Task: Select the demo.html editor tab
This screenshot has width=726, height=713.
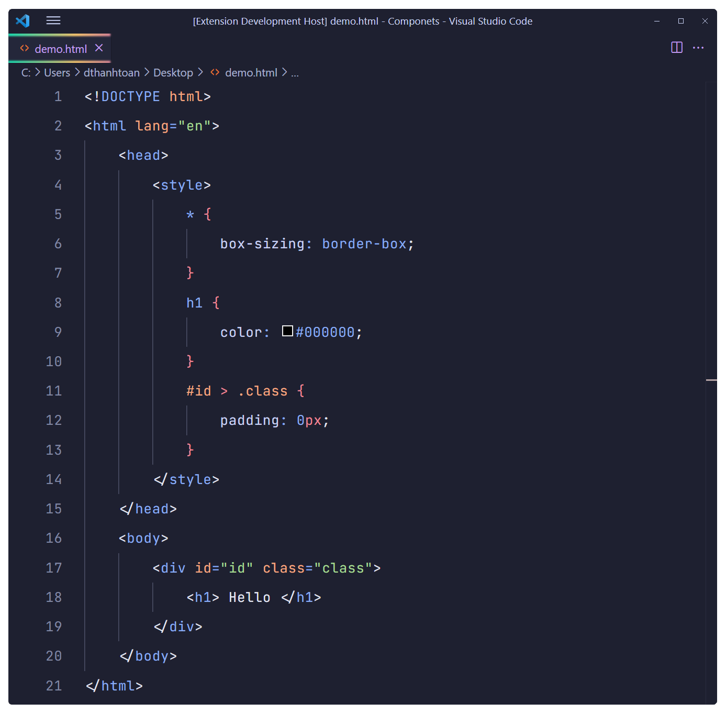Action: pyautogui.click(x=60, y=48)
